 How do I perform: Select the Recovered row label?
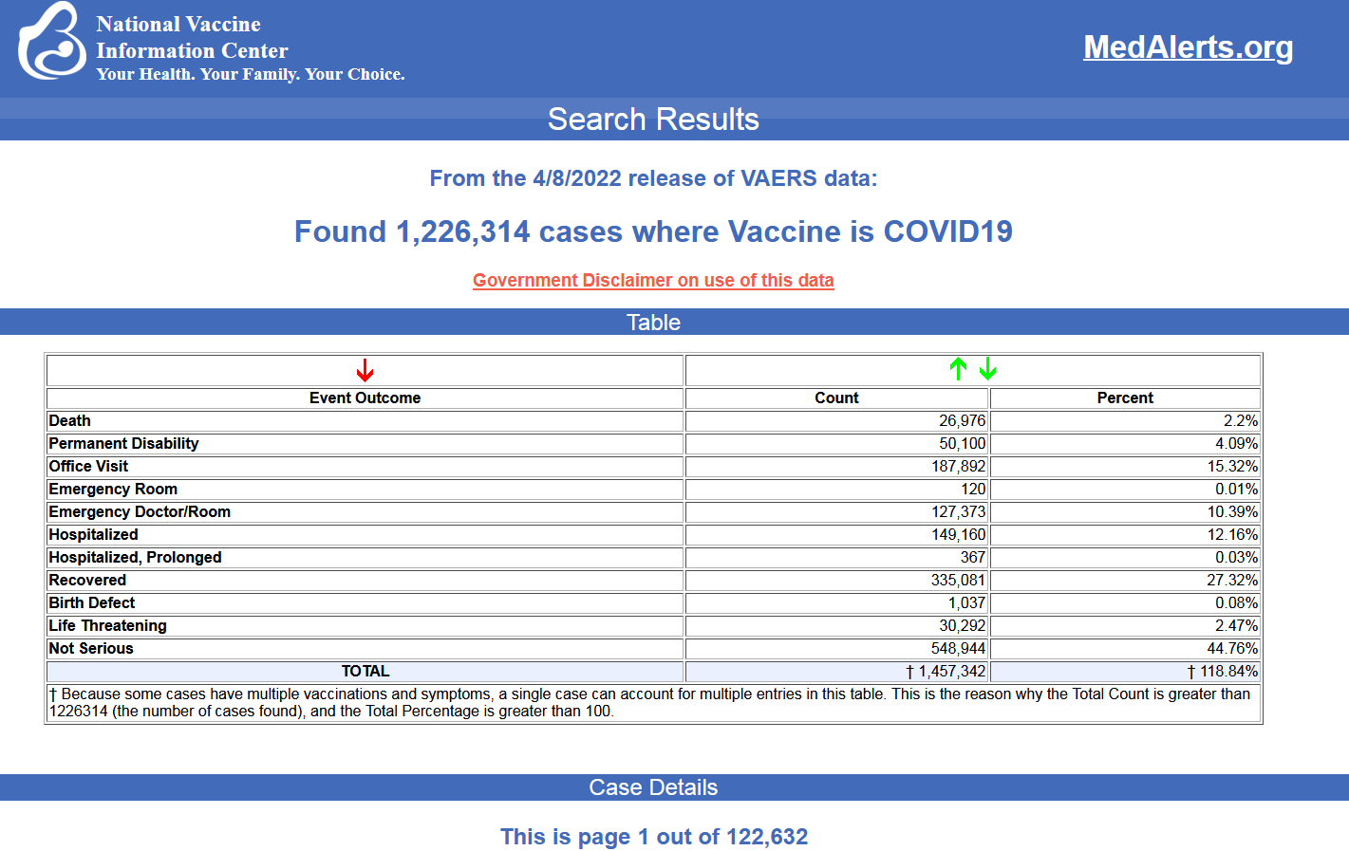87,580
